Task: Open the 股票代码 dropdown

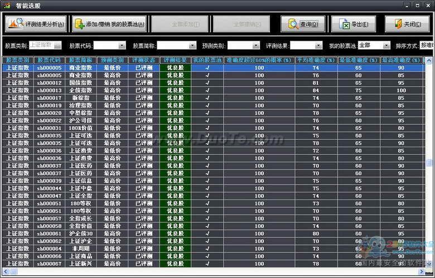Action: point(122,46)
